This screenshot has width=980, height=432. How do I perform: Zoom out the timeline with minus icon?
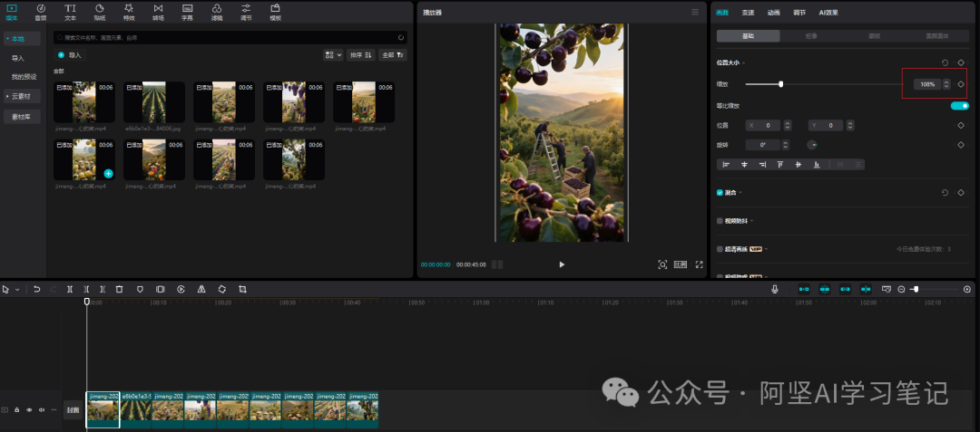click(x=901, y=289)
